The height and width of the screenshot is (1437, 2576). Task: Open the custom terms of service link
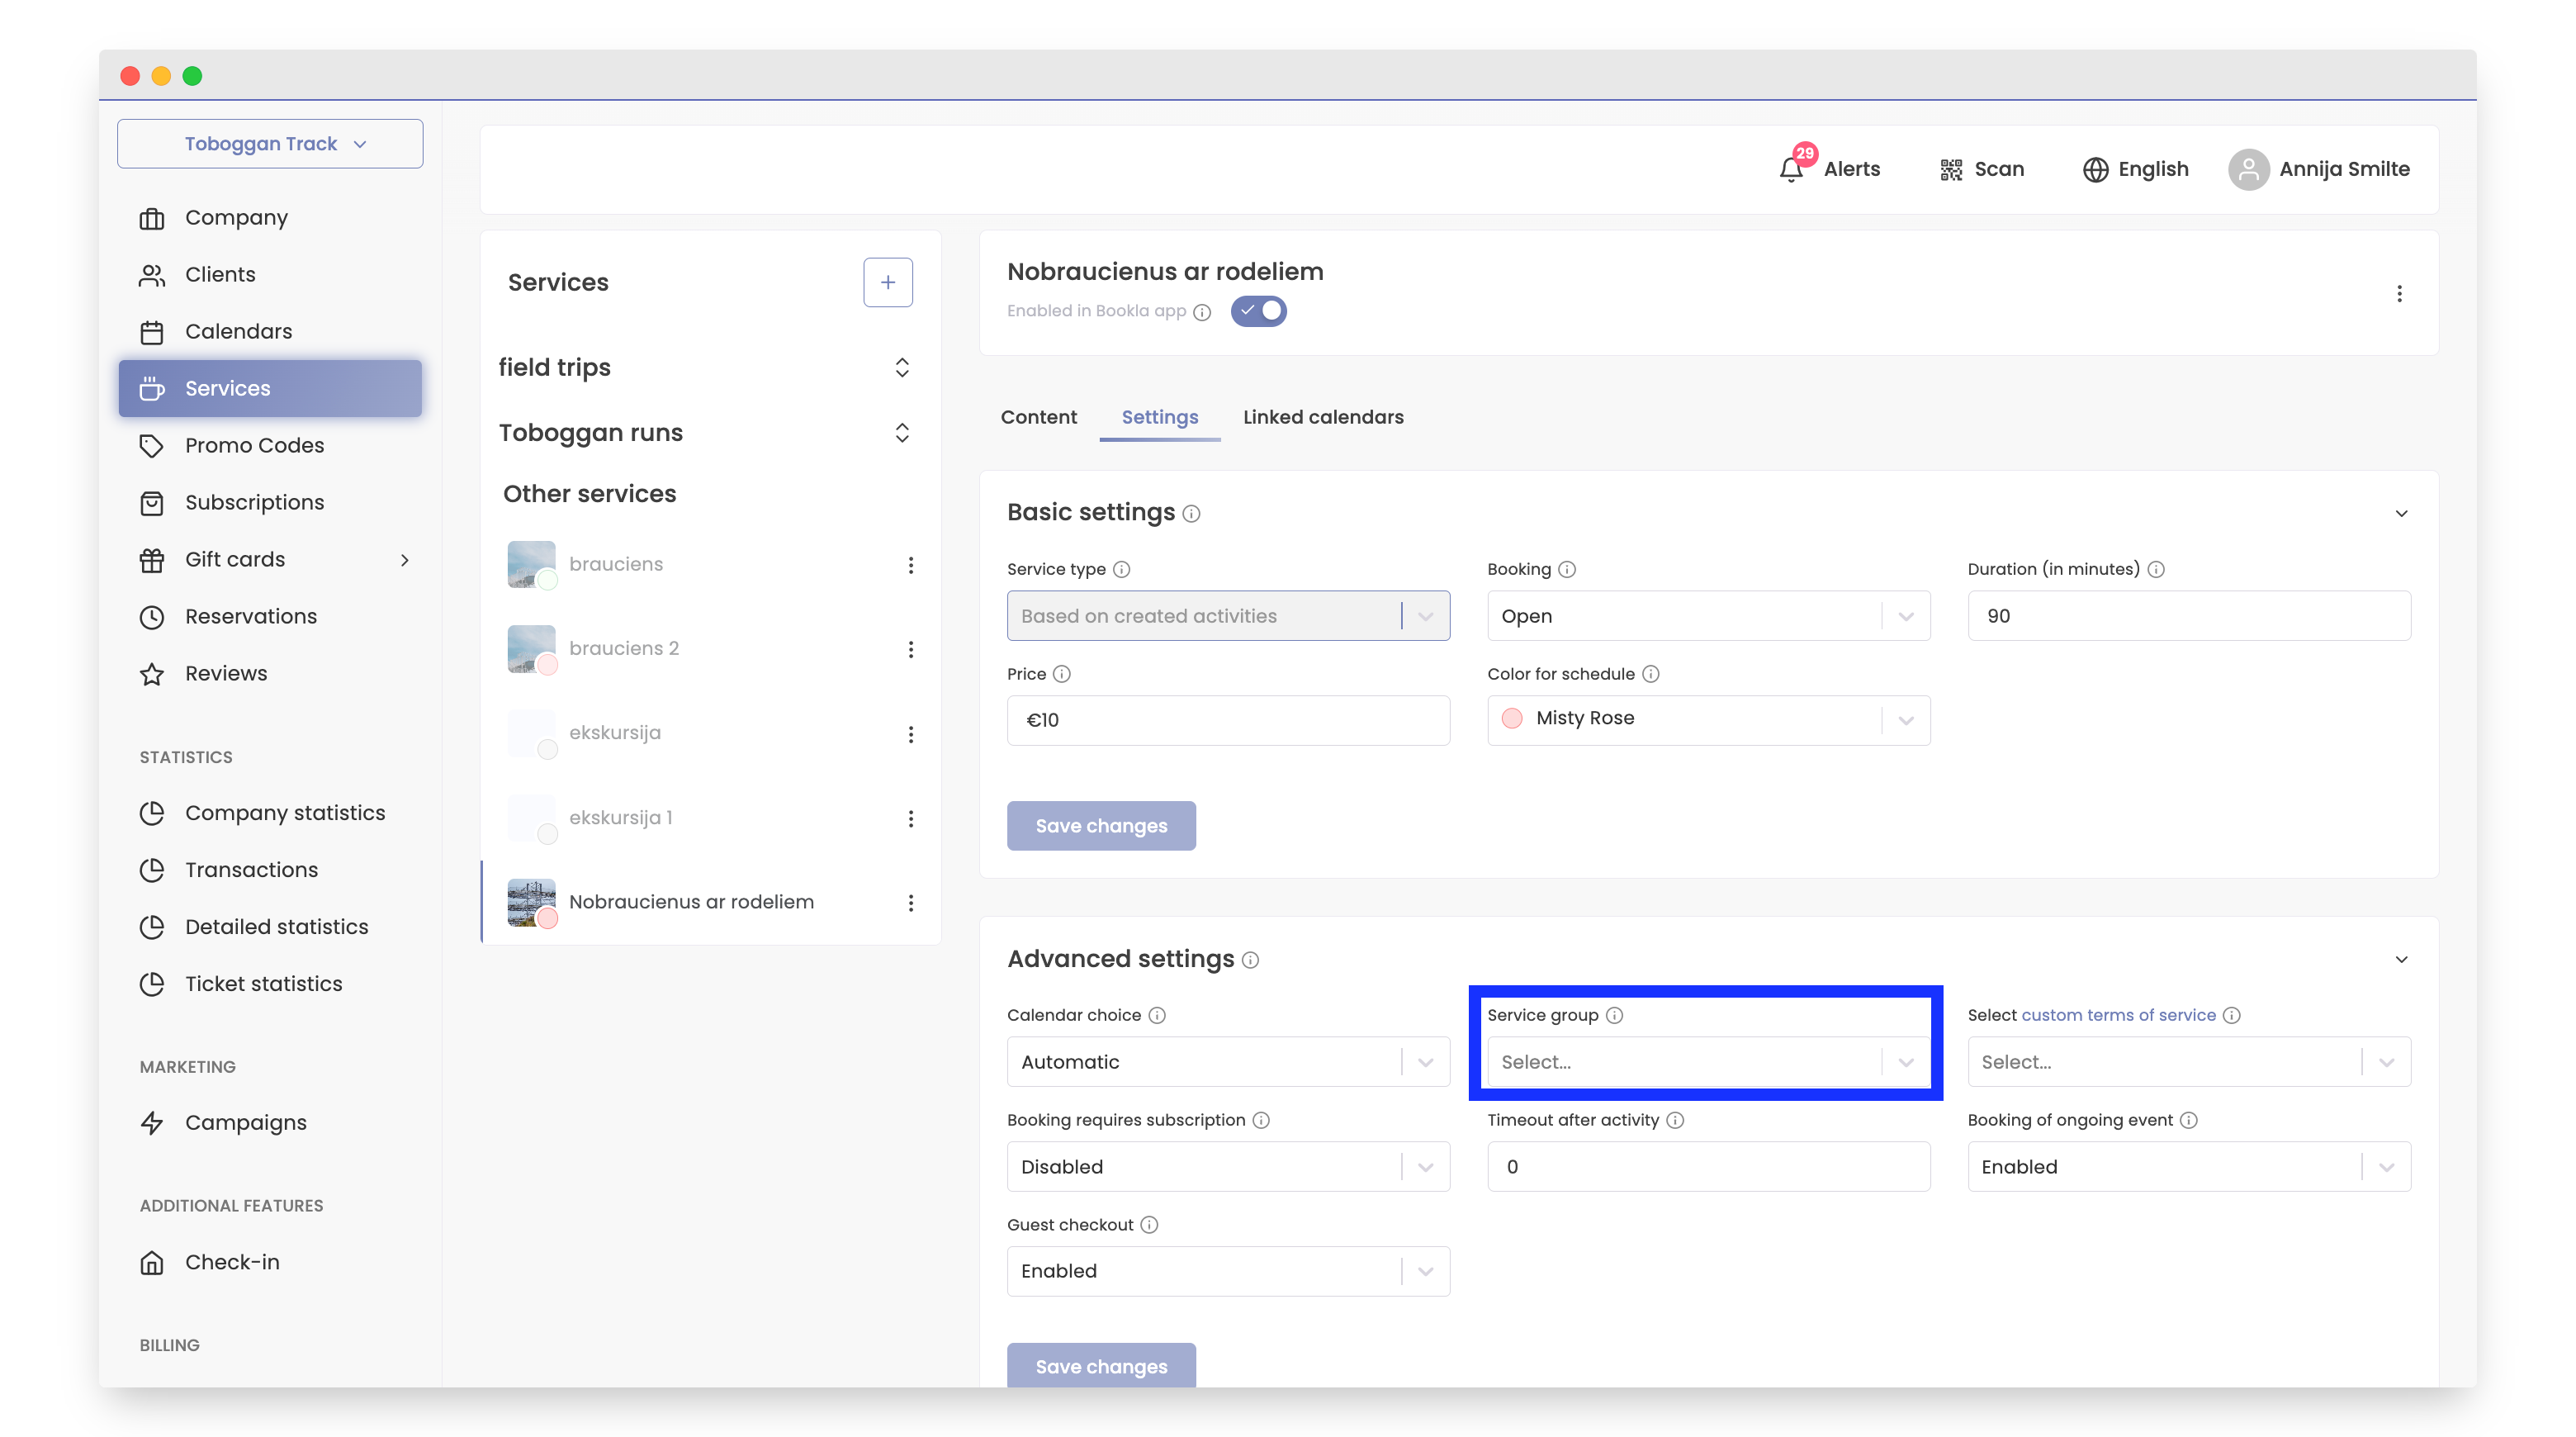tap(2118, 1015)
